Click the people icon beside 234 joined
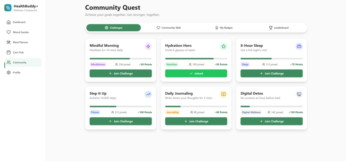 tap(116, 65)
